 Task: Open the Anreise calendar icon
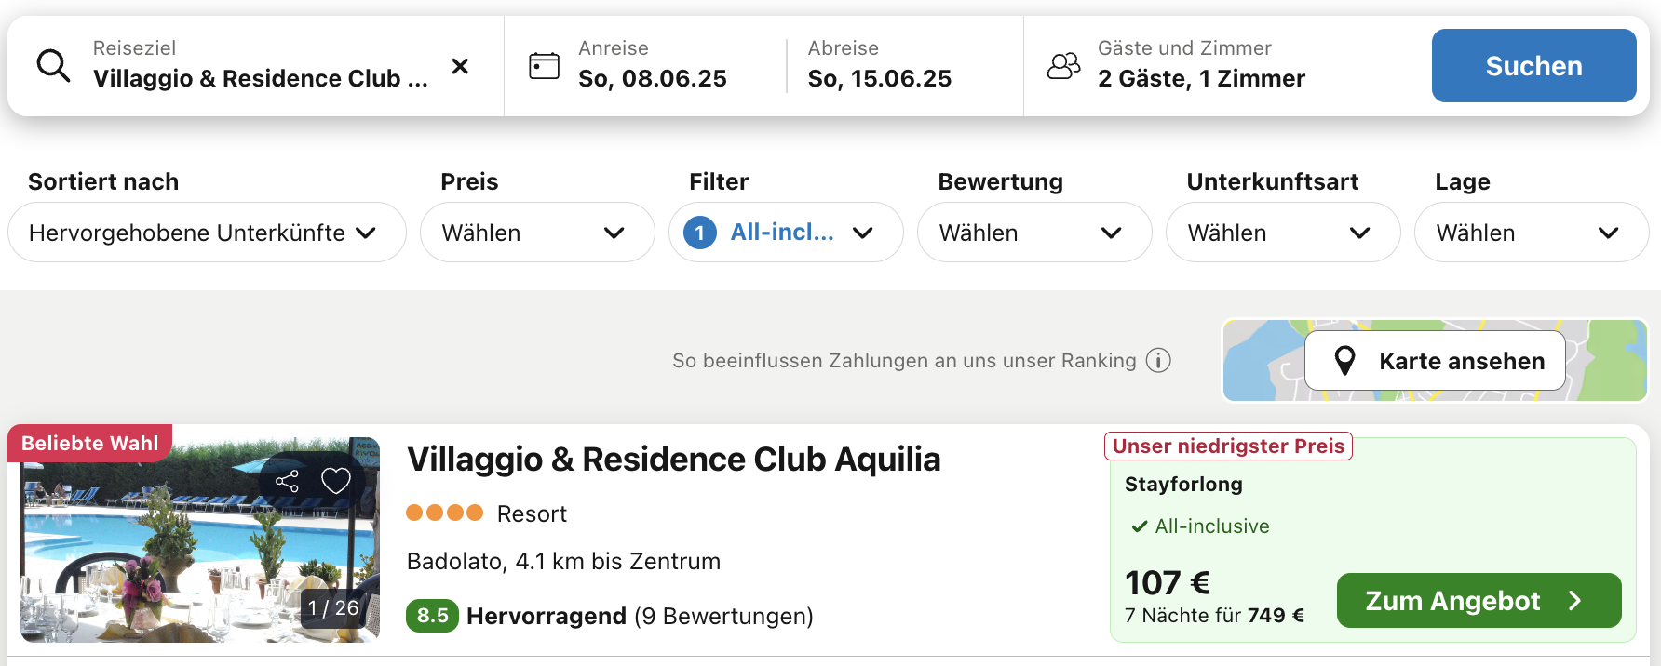click(x=544, y=66)
